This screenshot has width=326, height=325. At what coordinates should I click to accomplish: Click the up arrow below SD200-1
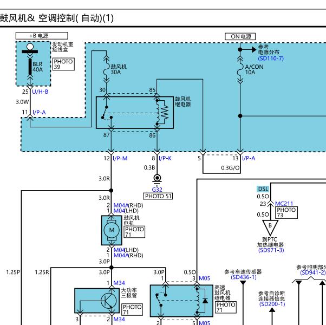[272, 310]
